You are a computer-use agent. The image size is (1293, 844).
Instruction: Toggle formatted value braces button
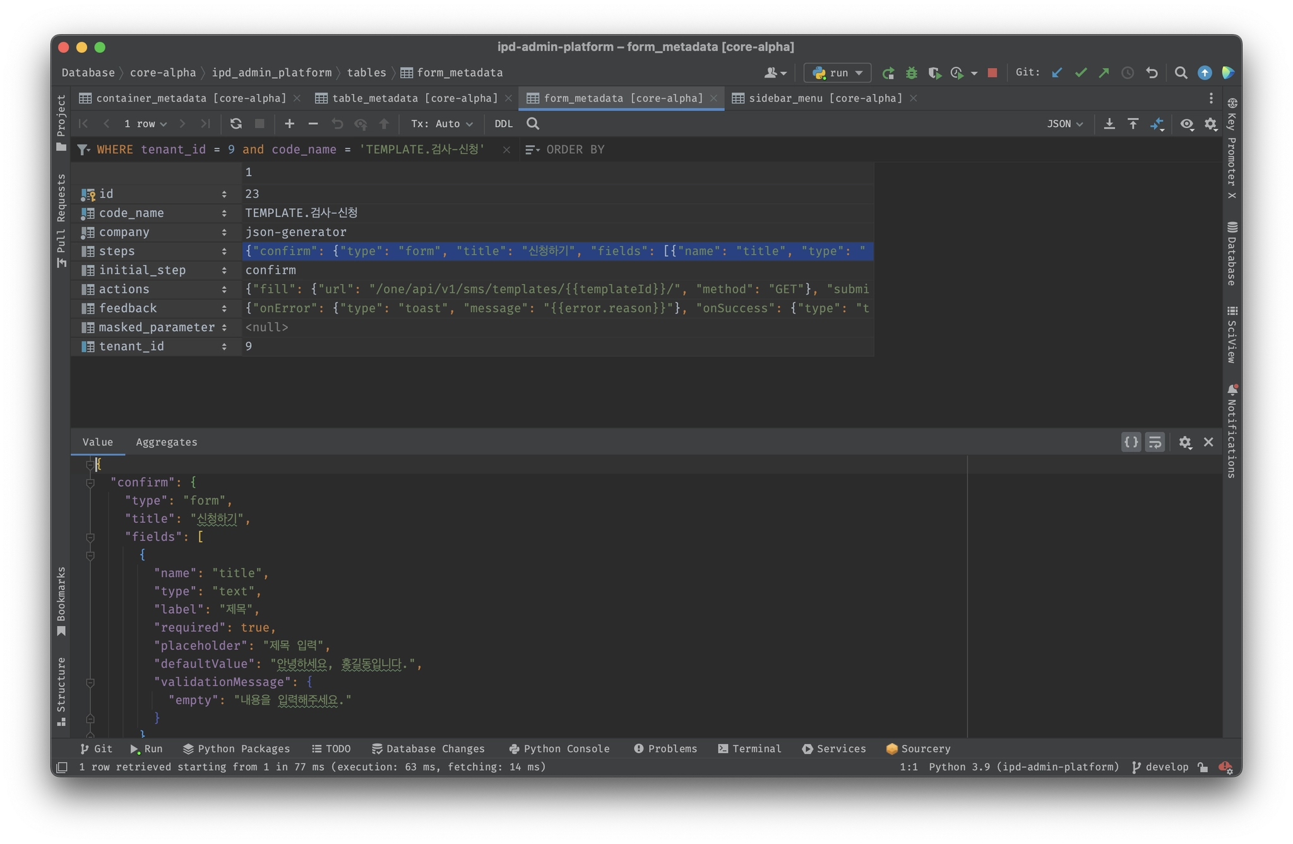[1131, 442]
